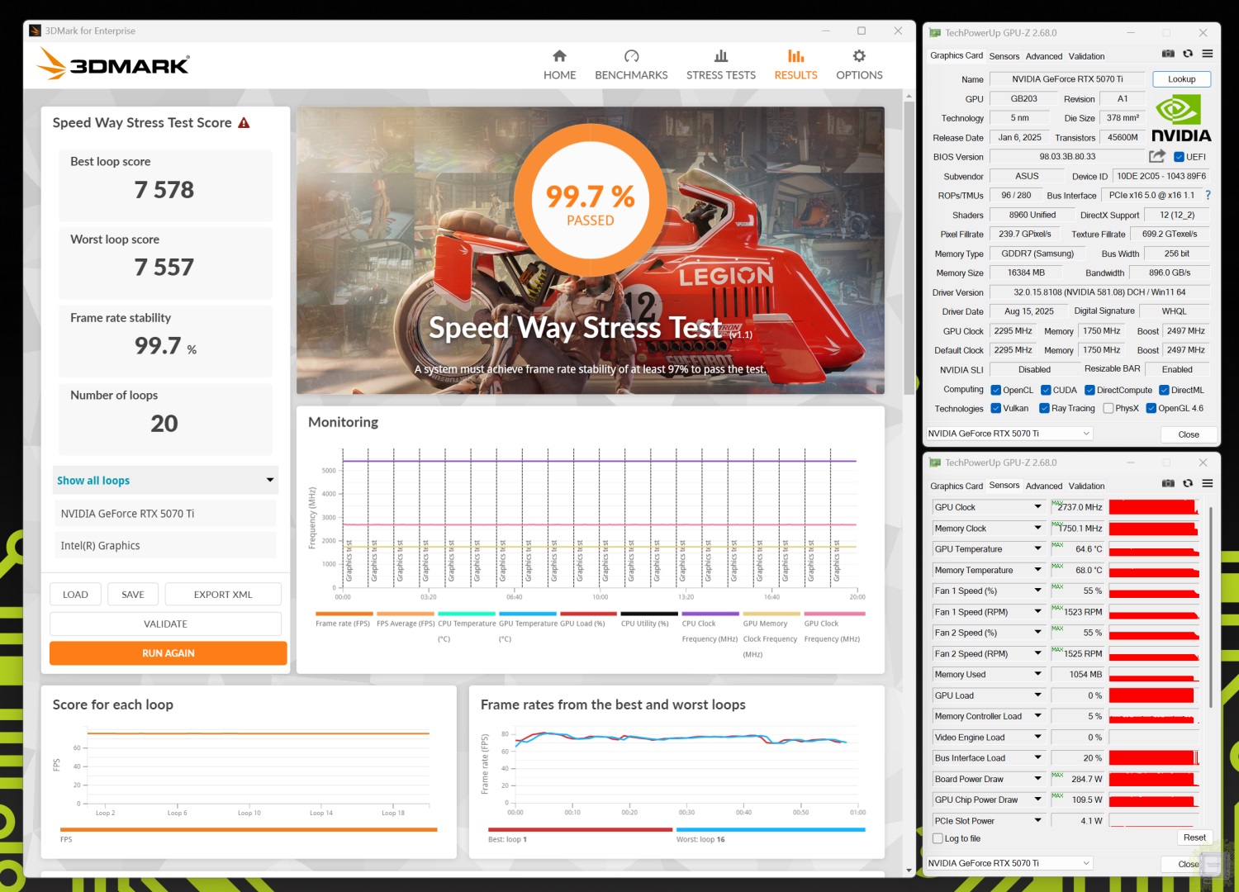Click the Bus Interface question mark
Viewport: 1239px width, 892px height.
[x=1208, y=196]
